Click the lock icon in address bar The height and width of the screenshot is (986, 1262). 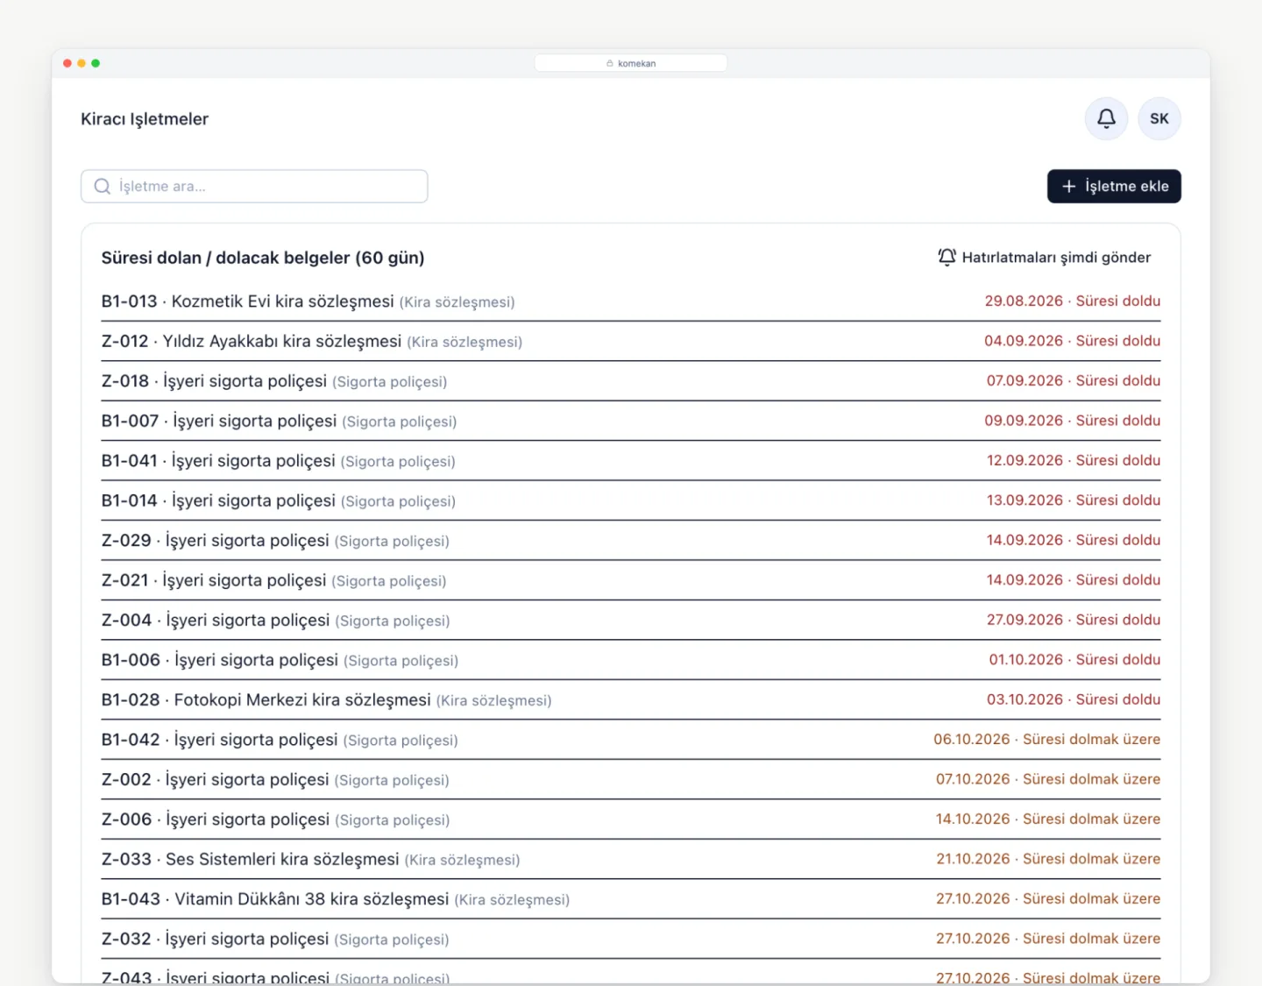click(x=610, y=63)
